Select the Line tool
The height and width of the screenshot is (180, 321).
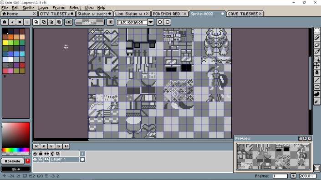pyautogui.click(x=317, y=80)
